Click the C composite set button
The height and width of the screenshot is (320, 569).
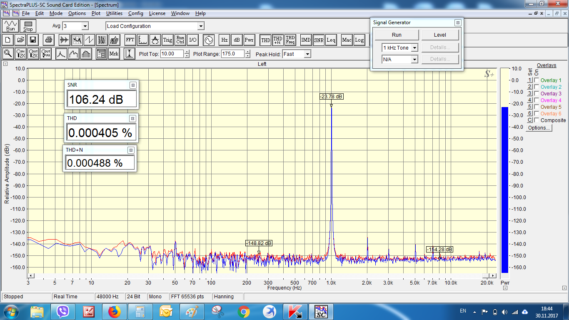point(530,120)
